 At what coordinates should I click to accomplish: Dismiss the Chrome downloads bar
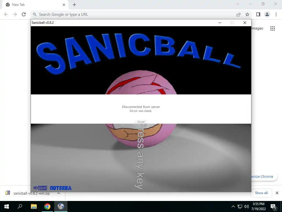click(277, 193)
